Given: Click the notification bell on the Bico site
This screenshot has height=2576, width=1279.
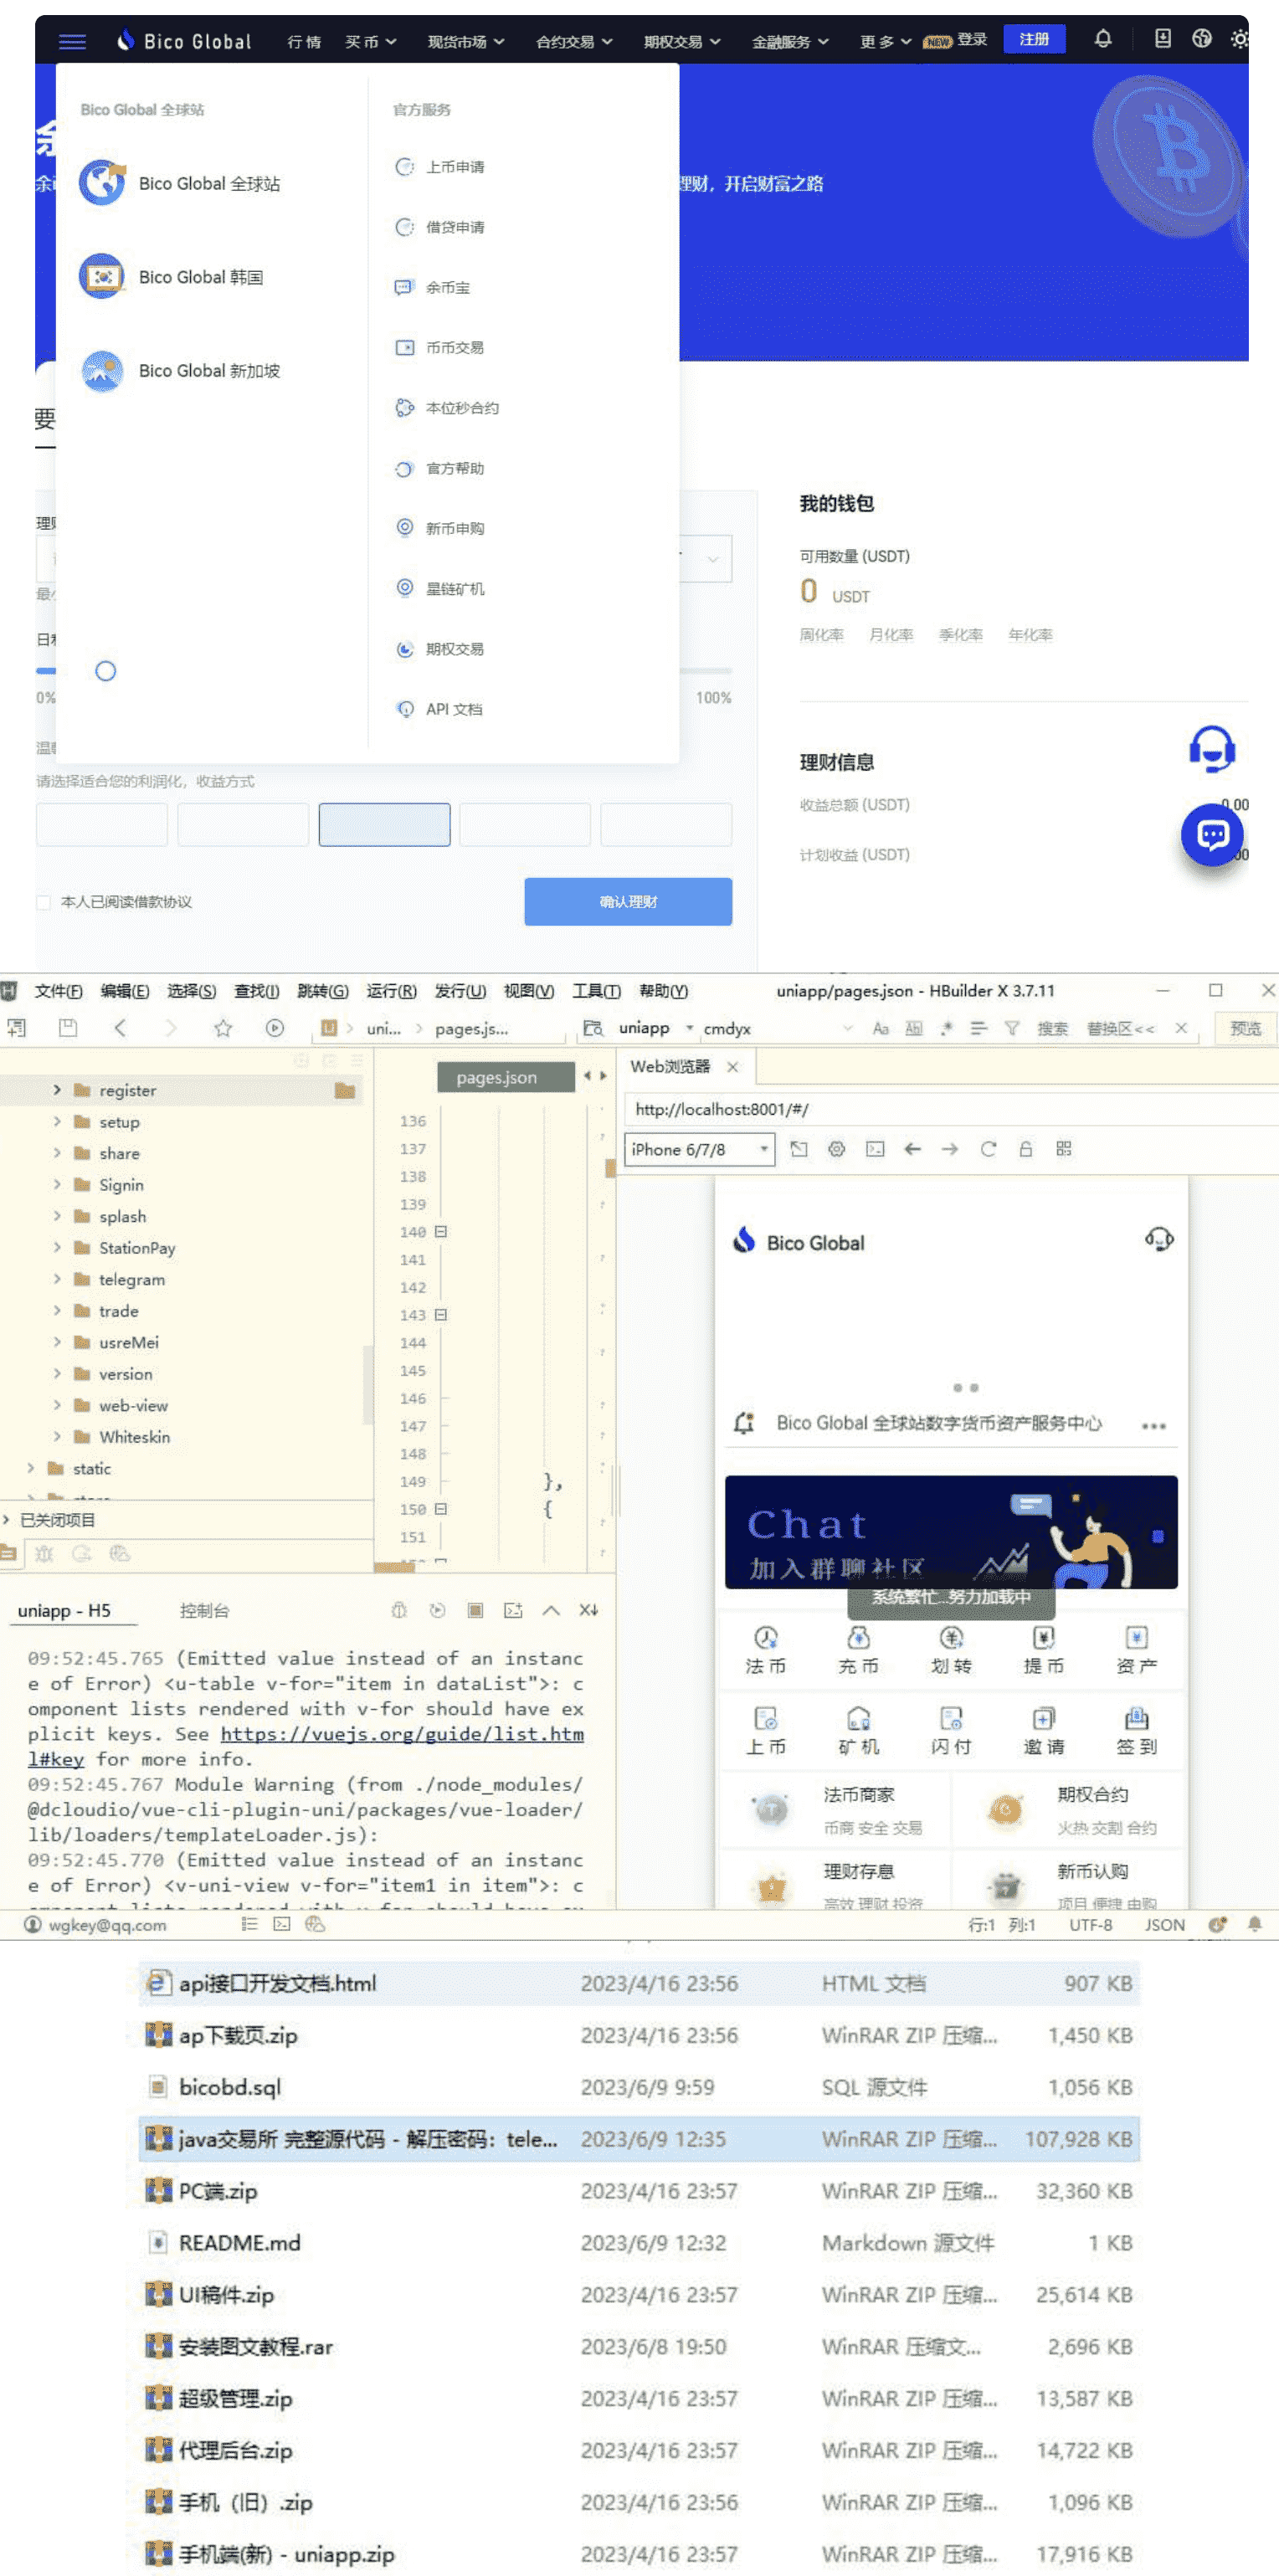Looking at the screenshot, I should click(1102, 39).
